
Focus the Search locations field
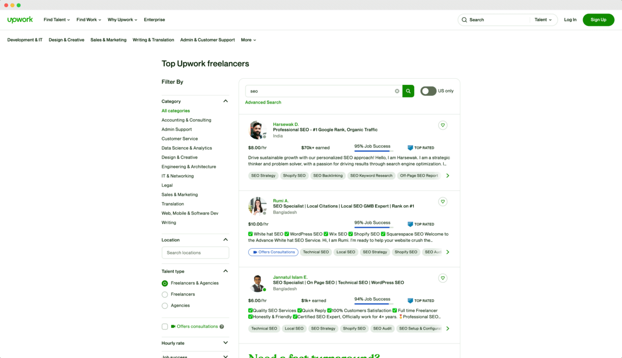(195, 253)
